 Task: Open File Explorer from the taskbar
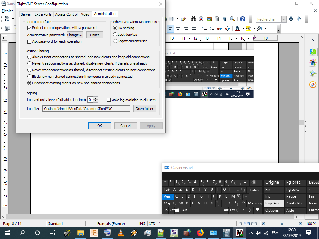pyautogui.click(x=81, y=233)
